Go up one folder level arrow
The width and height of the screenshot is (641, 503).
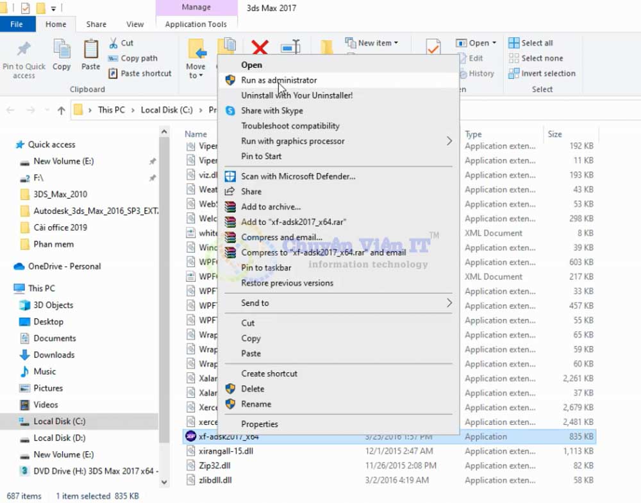62,110
